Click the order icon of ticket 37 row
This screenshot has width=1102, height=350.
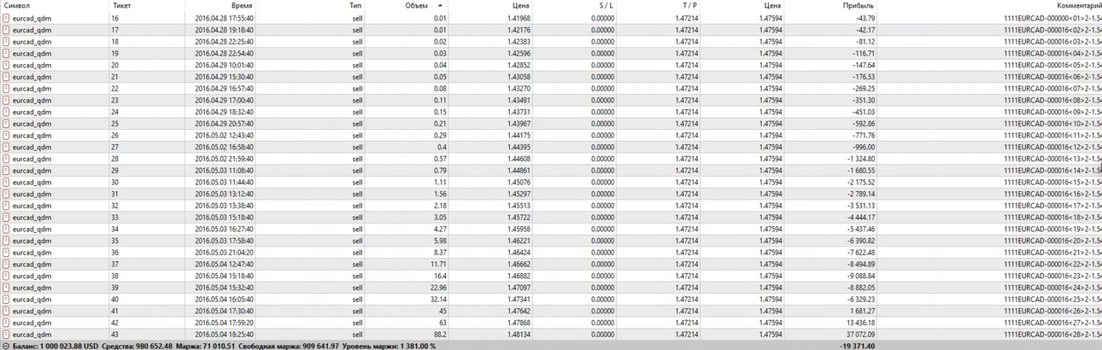pos(7,265)
